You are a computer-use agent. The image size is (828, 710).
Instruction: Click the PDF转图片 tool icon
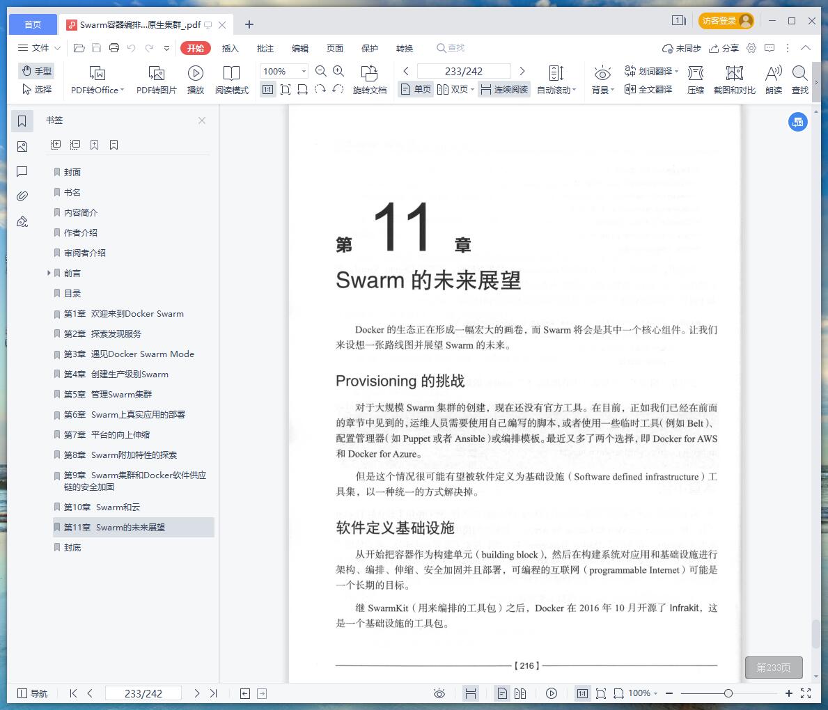tap(156, 80)
